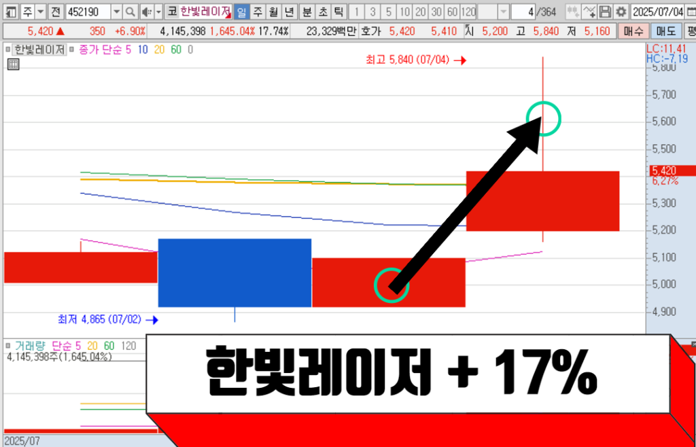Switch to the 월 monthly period
696x447 pixels.
click(x=273, y=12)
